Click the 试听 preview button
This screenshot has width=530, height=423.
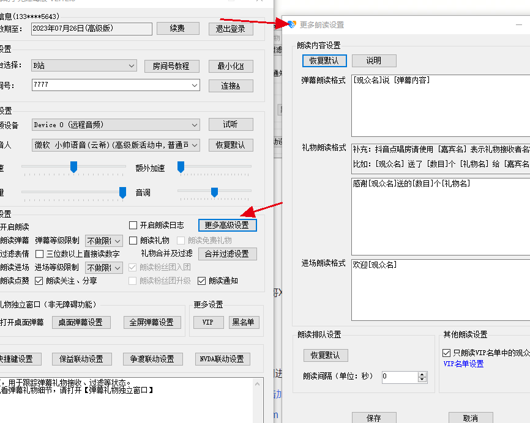[231, 125]
